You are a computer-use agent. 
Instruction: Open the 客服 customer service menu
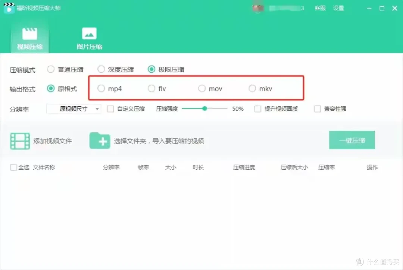(320, 8)
